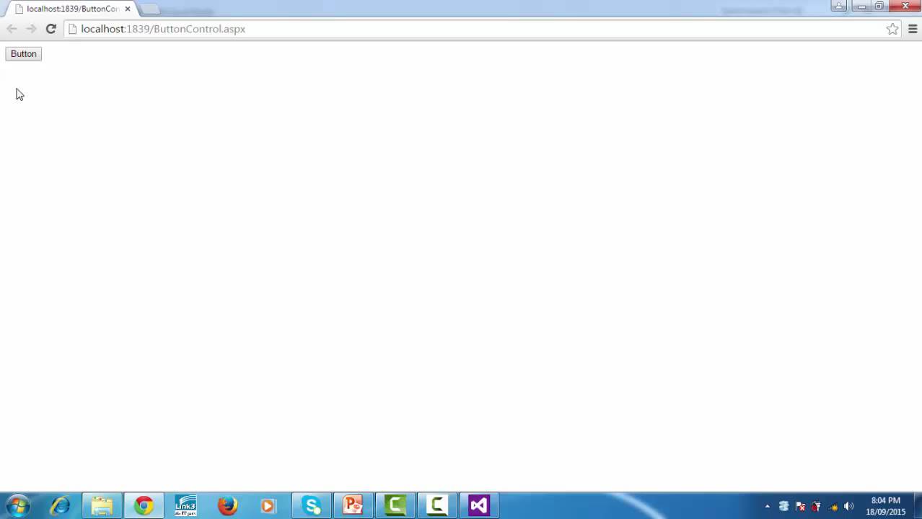Click Google Chrome taskbar icon
Image resolution: width=922 pixels, height=519 pixels.
point(144,506)
